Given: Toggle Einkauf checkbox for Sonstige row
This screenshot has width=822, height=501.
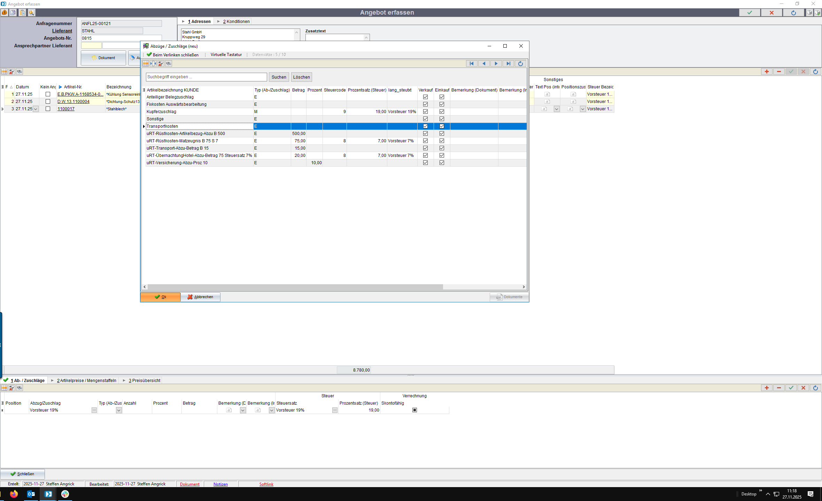Looking at the screenshot, I should coord(442,119).
